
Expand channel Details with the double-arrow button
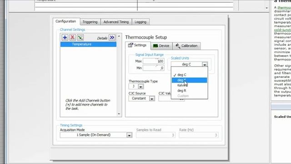[x=112, y=37]
